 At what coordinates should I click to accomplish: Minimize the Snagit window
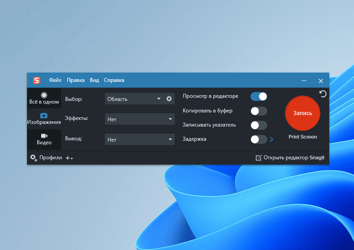[304, 81]
